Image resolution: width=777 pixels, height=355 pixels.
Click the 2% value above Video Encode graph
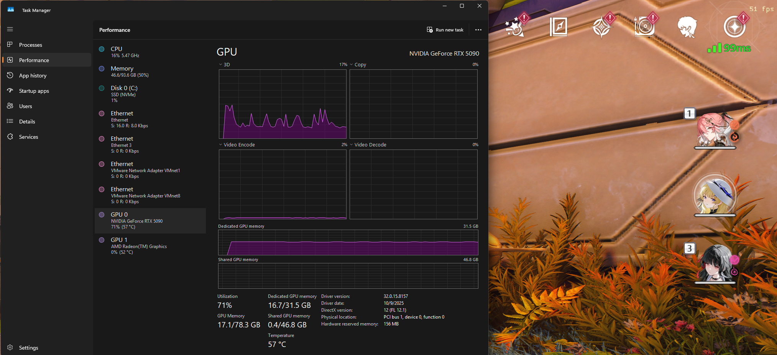[344, 145]
